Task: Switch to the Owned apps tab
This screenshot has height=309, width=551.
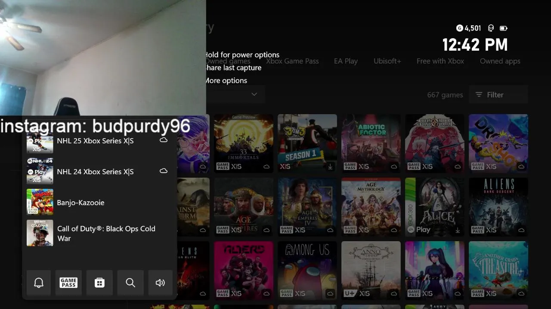Action: tap(500, 61)
